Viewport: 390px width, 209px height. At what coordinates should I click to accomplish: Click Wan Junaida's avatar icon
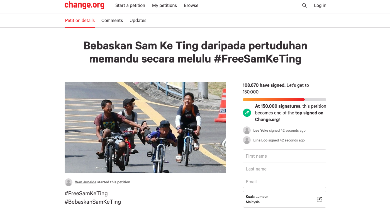69,182
